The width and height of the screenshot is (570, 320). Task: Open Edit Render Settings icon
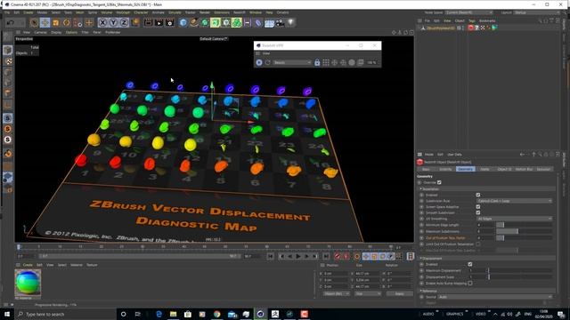(170, 23)
